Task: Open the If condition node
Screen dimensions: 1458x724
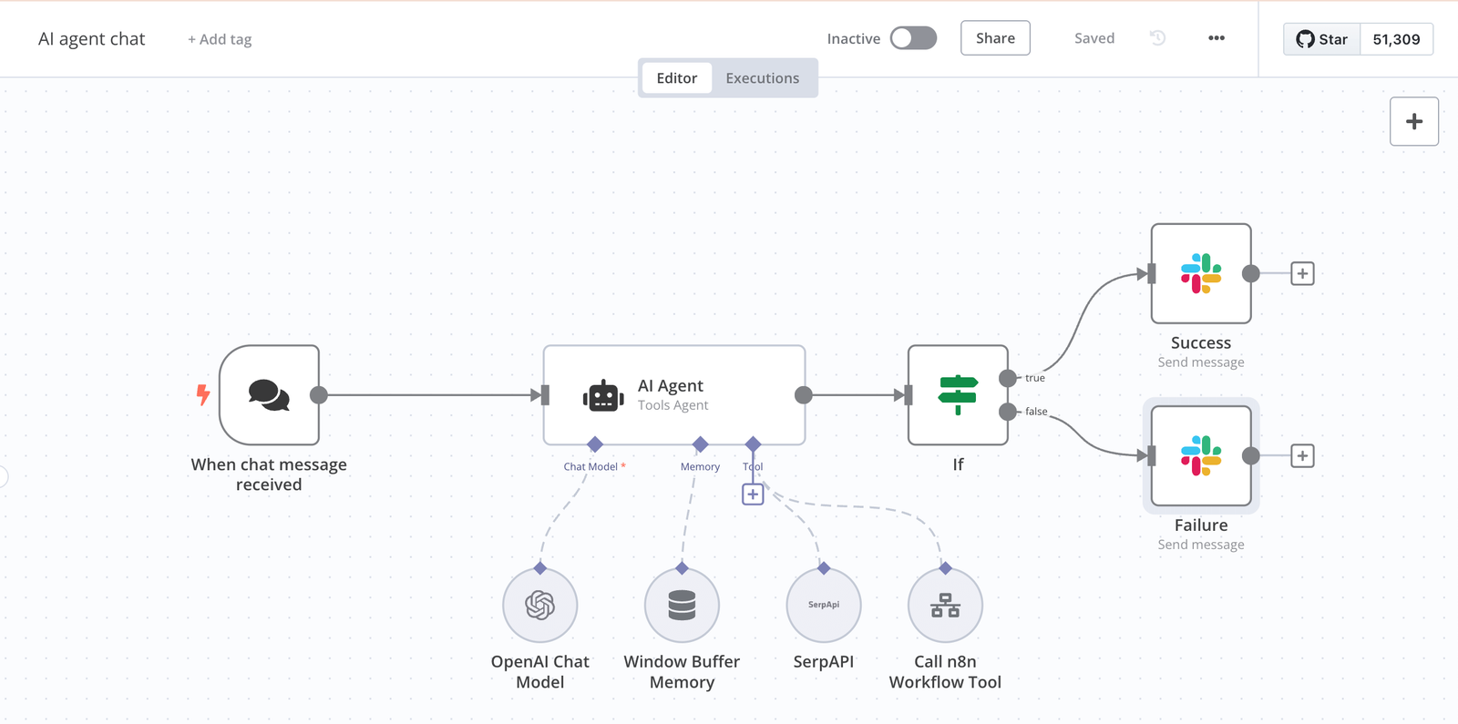Action: pos(958,395)
